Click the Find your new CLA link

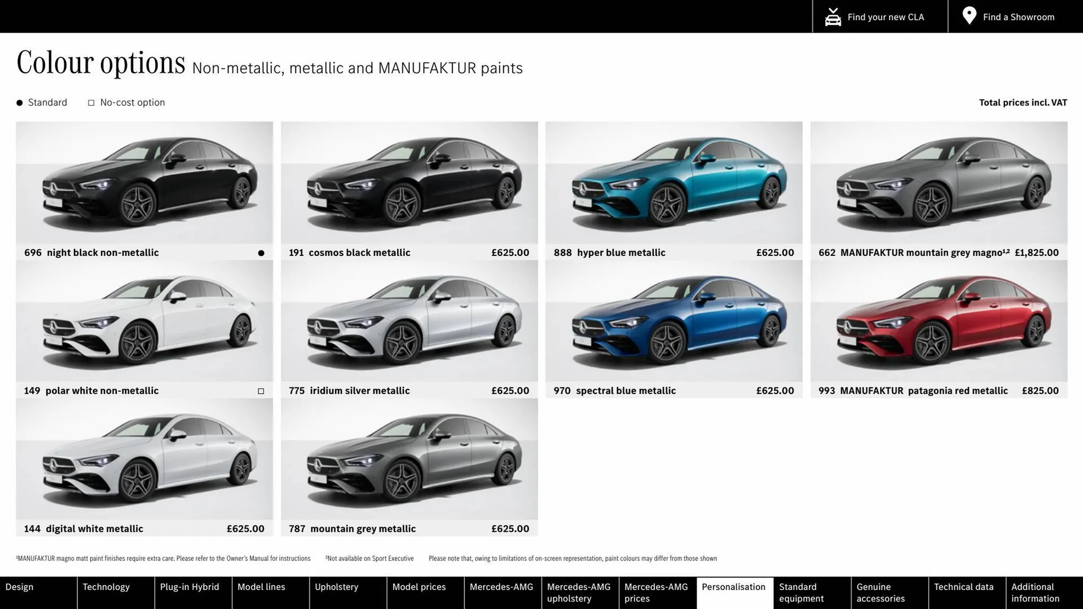click(x=886, y=16)
